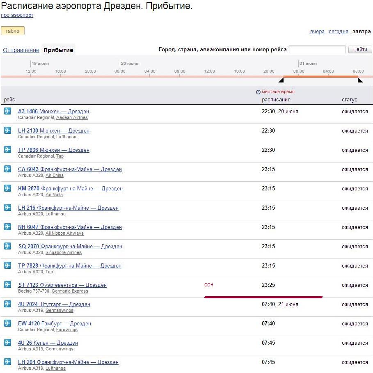
Task: Click plane icon beside EW 4120 Hamburg flight
Action: [7, 323]
